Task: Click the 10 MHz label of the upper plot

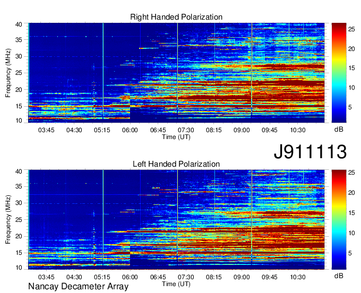Action: pyautogui.click(x=19, y=120)
